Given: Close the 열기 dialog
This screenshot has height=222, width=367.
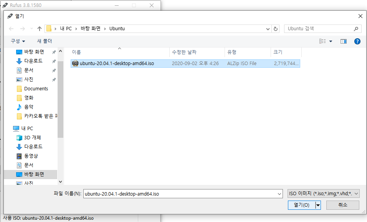Looking at the screenshot, I should point(360,16).
